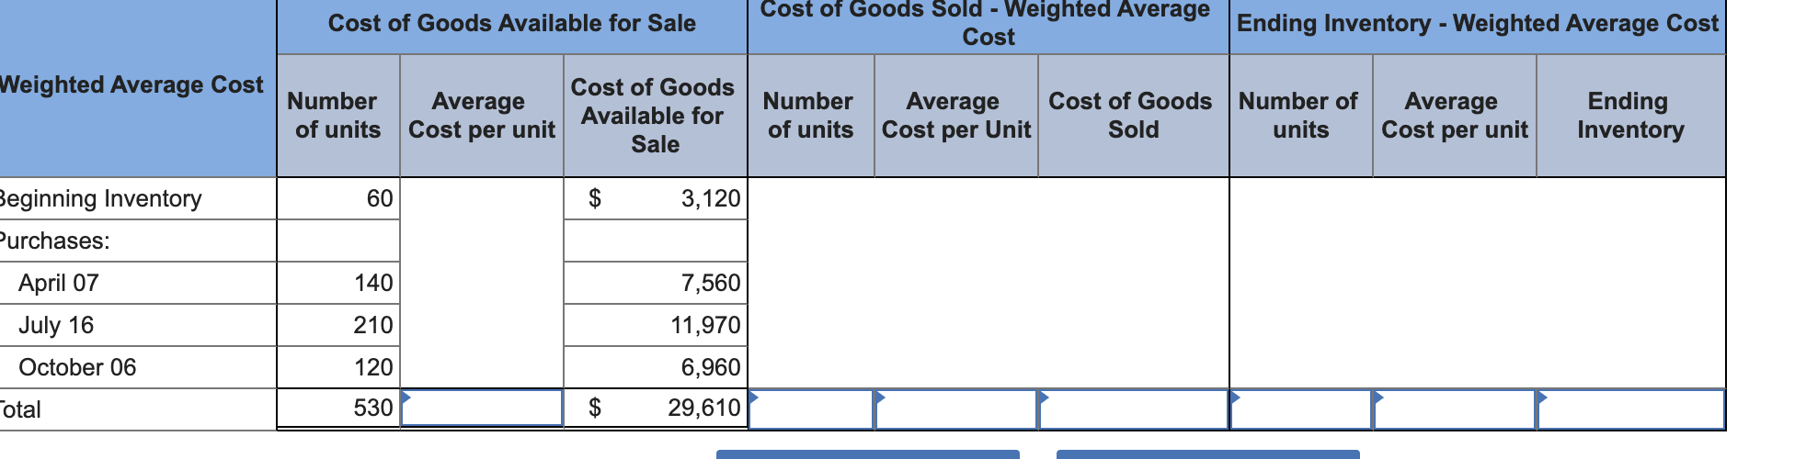Screen dimensions: 1806x459
Task: Click the Ending Inventory total amount field
Action: (x=1630, y=409)
